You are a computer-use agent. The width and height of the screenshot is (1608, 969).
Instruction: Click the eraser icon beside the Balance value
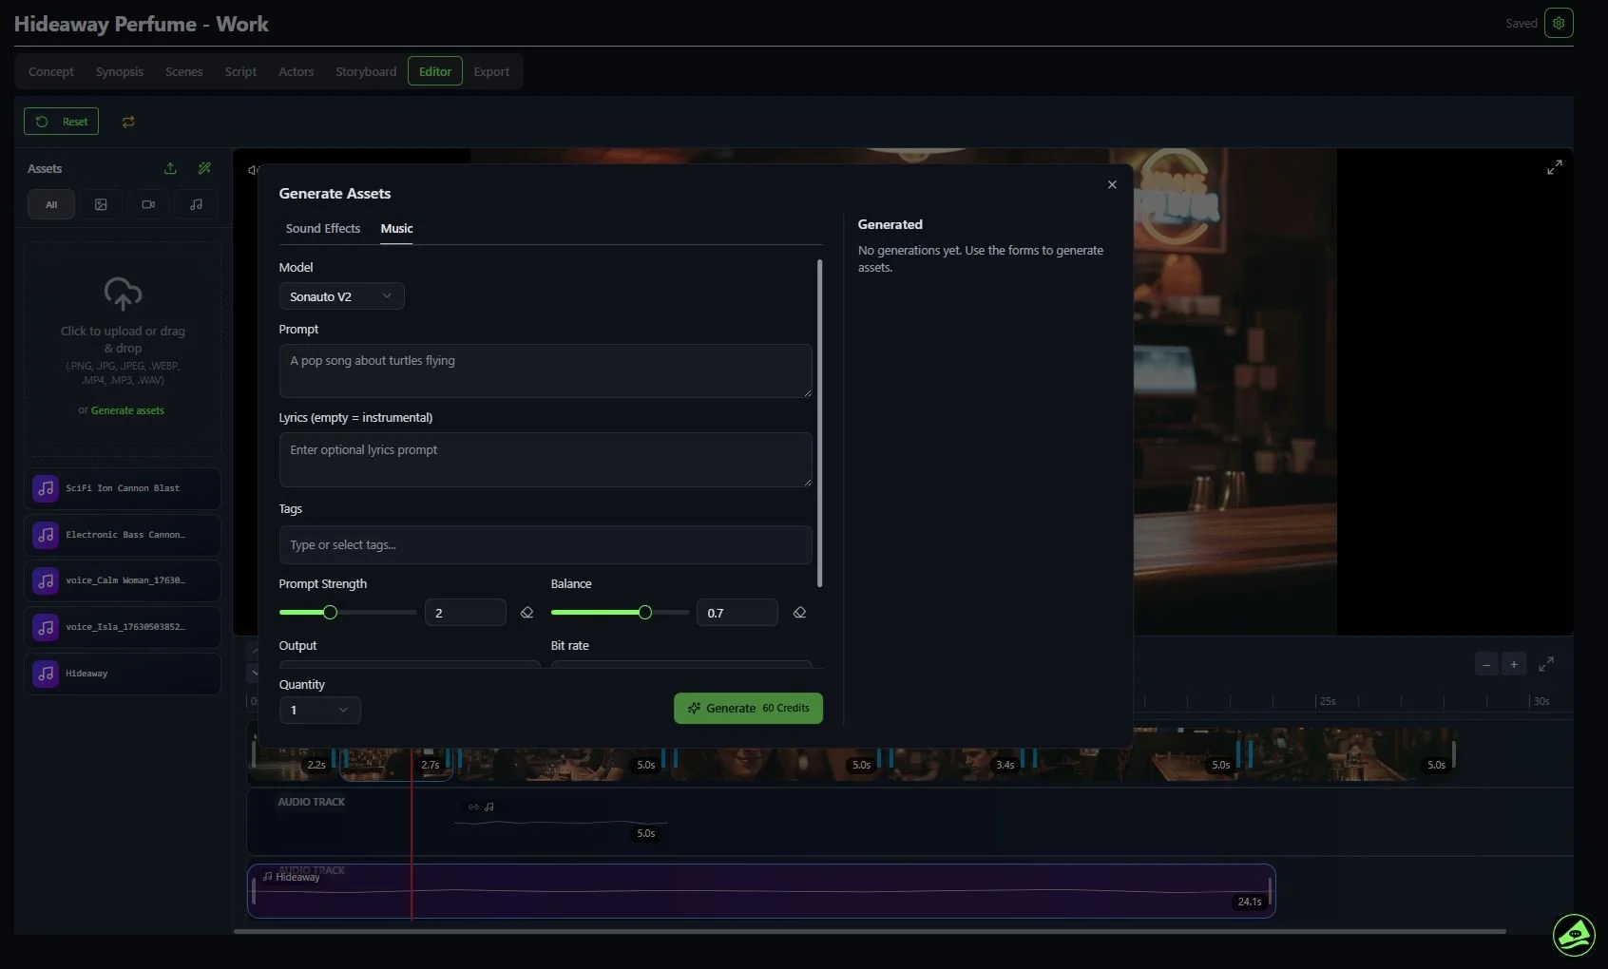(x=799, y=613)
